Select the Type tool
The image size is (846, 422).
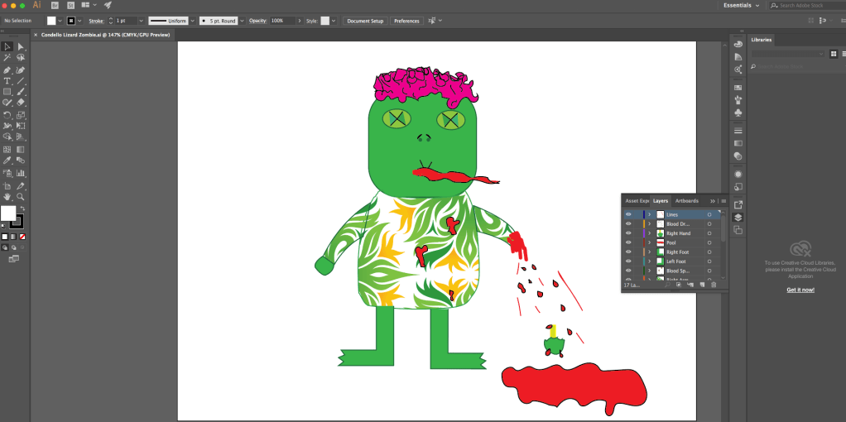click(7, 81)
